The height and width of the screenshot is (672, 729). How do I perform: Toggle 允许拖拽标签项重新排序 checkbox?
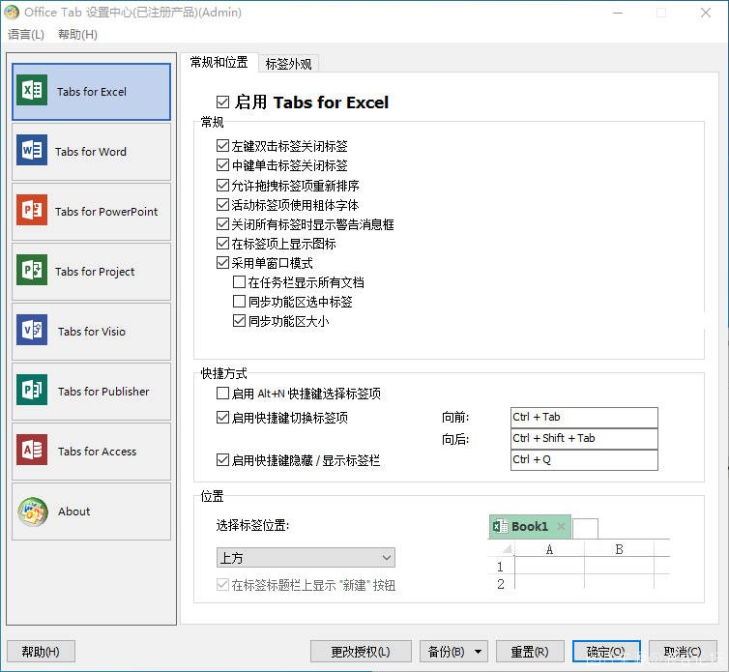coord(222,185)
